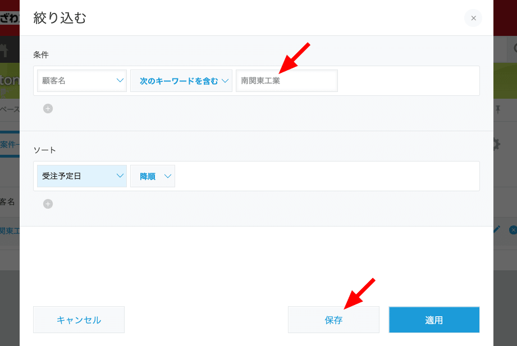Click the blue circular X icon on the record row
517x346 pixels.
(513, 229)
